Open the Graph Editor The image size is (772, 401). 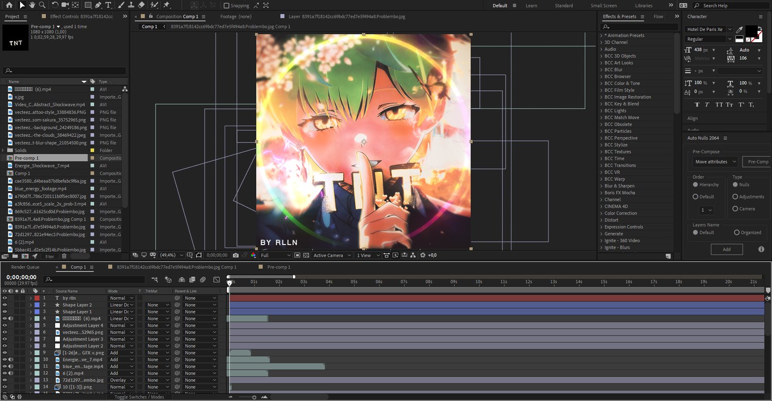point(217,280)
